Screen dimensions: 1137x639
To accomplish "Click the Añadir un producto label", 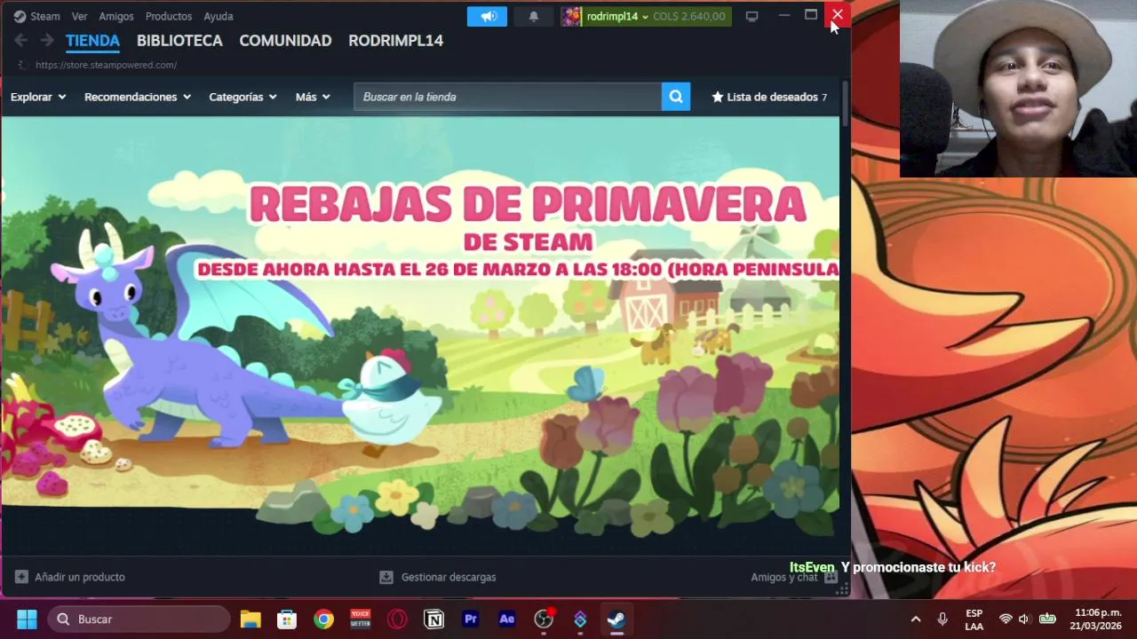I will 80,577.
